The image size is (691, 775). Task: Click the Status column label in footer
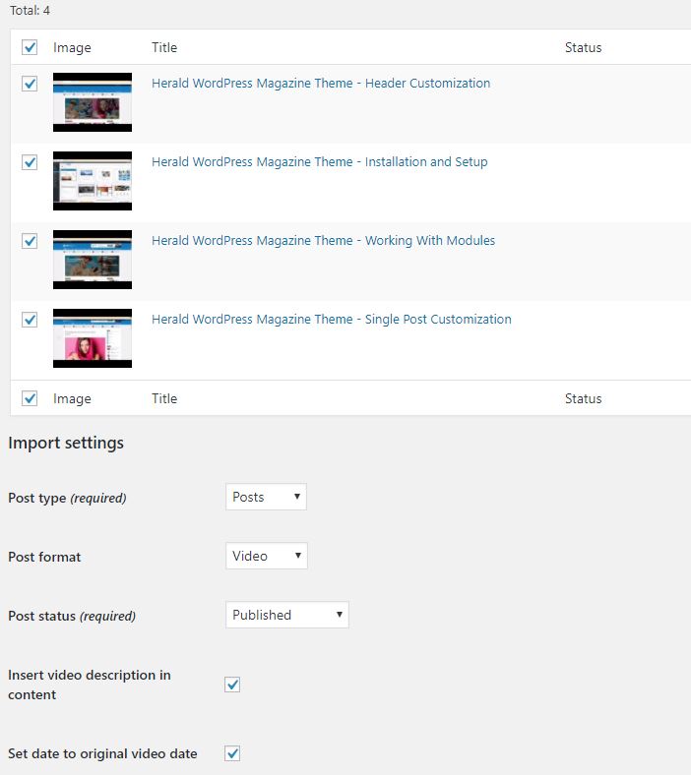point(583,398)
